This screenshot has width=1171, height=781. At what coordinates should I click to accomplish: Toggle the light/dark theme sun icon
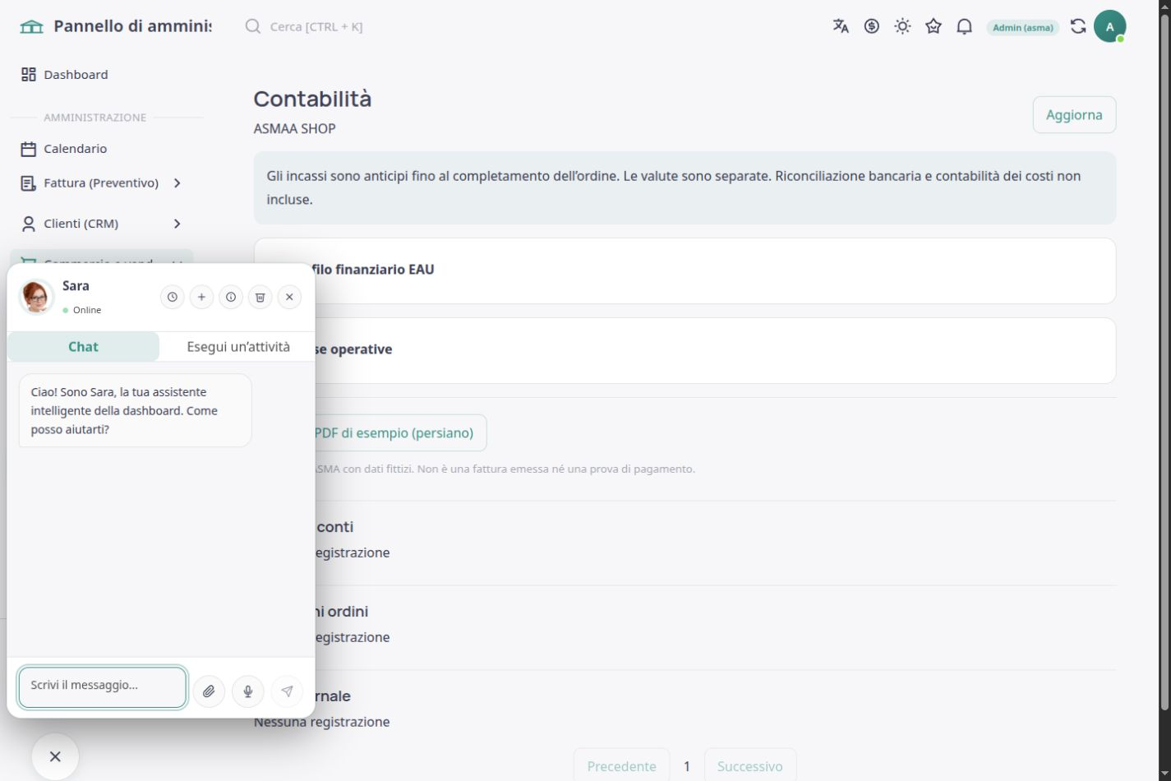pos(902,26)
